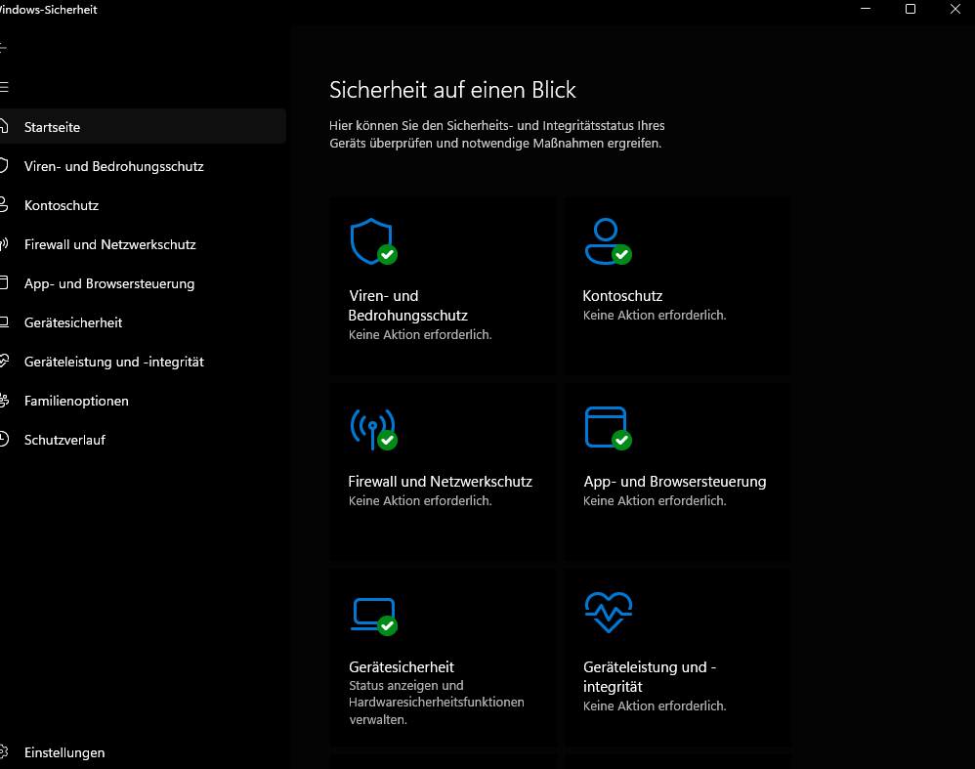Click the antenna icon in Firewall und Netzwerkschutz card
This screenshot has height=769, width=975.
click(373, 429)
